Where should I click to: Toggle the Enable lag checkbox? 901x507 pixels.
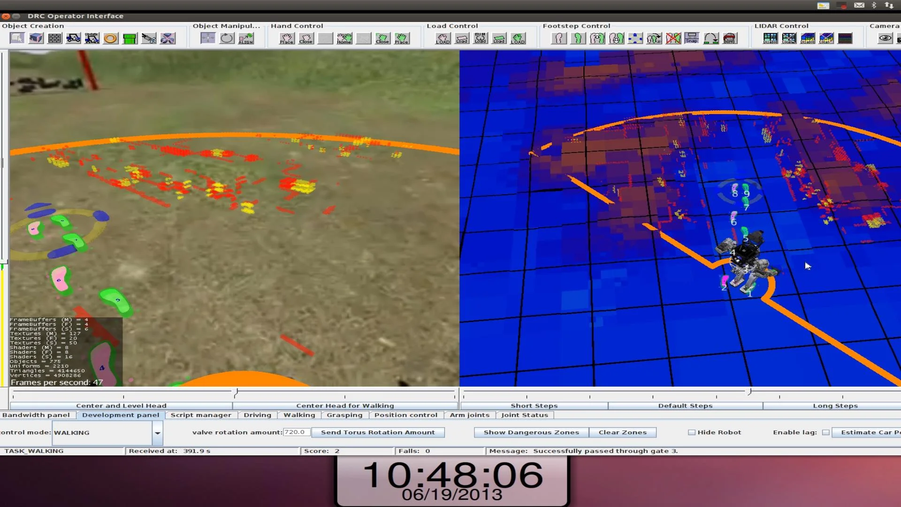[x=825, y=432]
